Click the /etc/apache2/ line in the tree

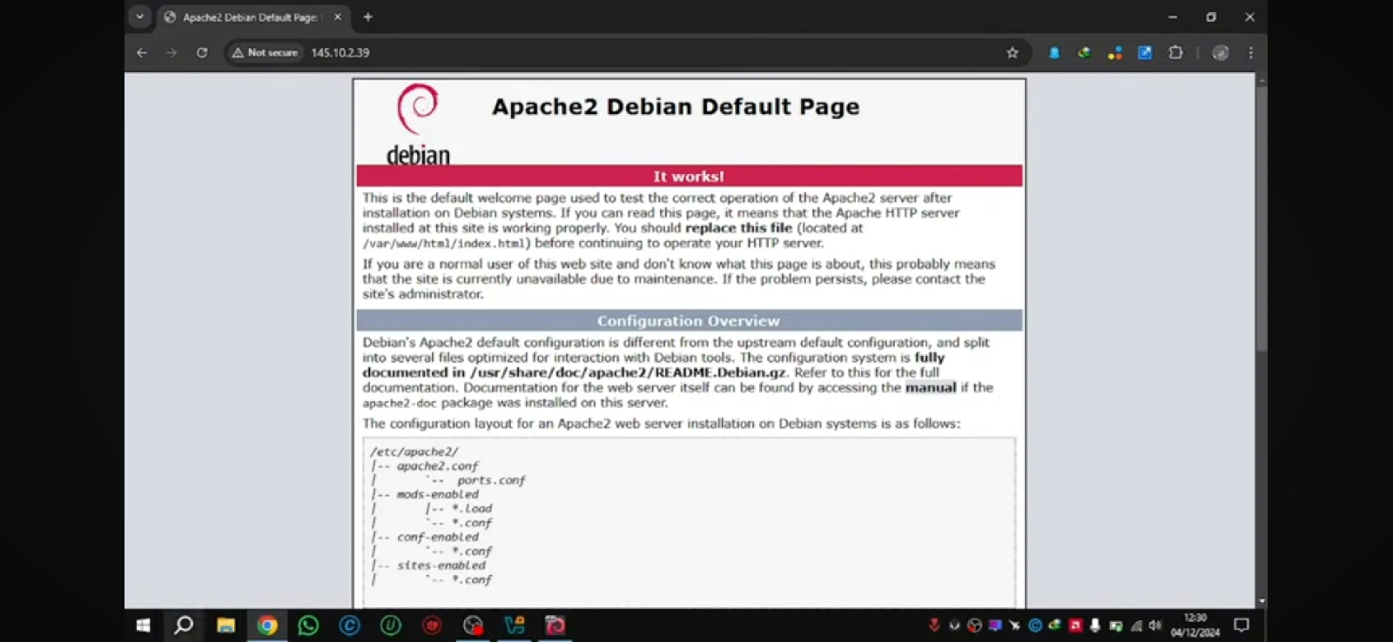414,452
